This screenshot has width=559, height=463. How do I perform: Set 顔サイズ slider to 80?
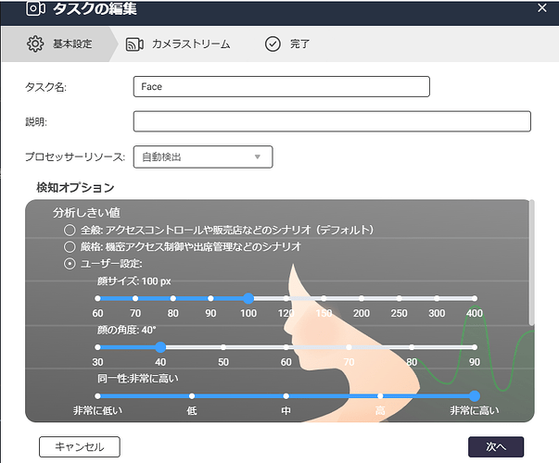coord(173,298)
